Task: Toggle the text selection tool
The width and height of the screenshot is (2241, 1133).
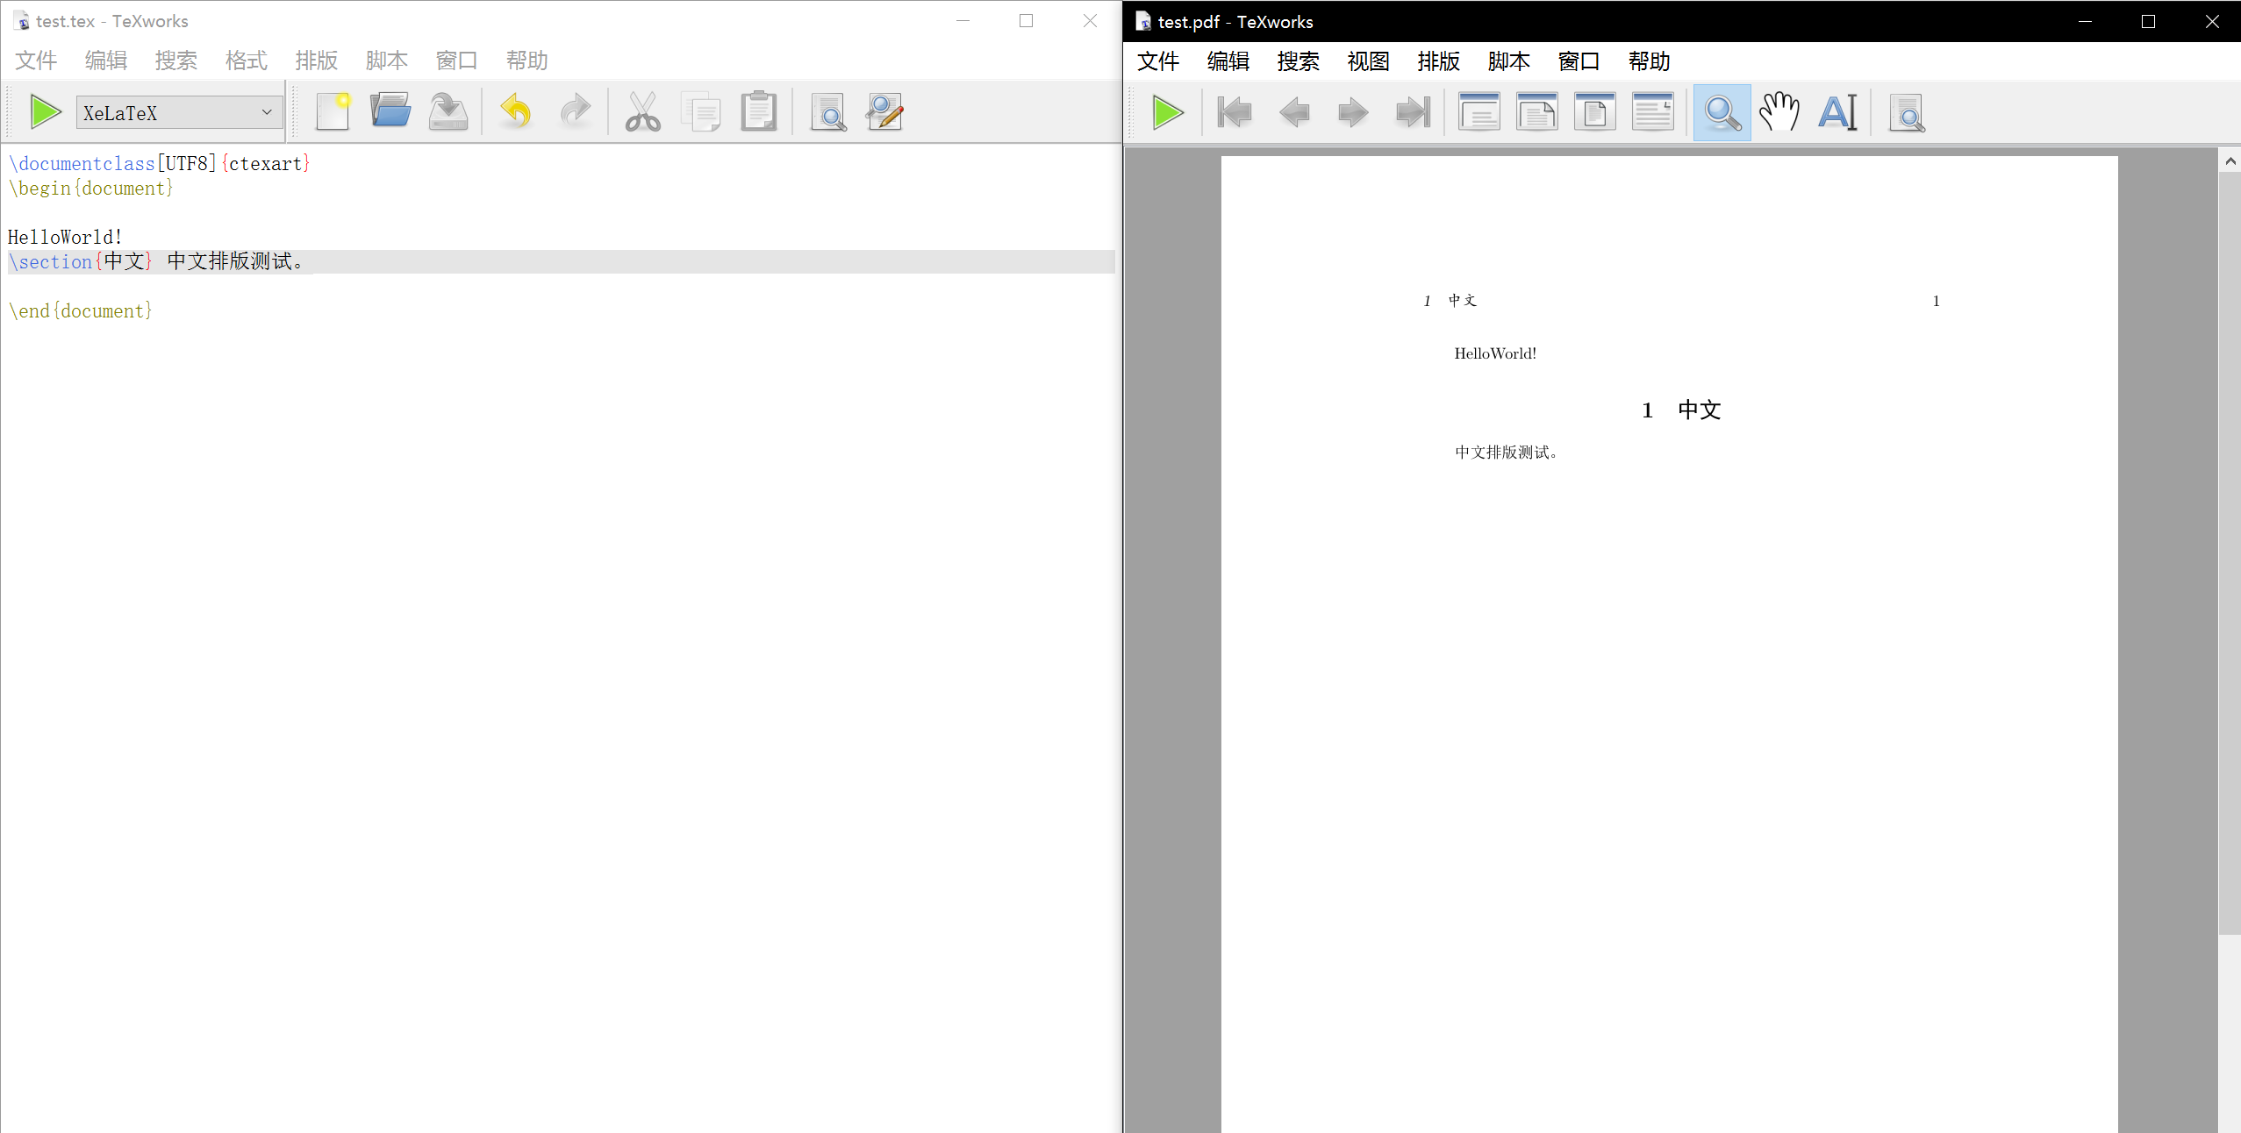Action: coord(1838,112)
